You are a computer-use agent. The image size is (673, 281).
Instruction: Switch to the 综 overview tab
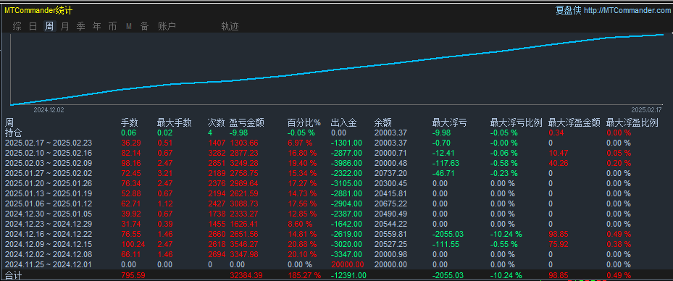point(17,27)
